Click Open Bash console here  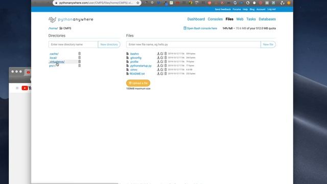(x=200, y=29)
